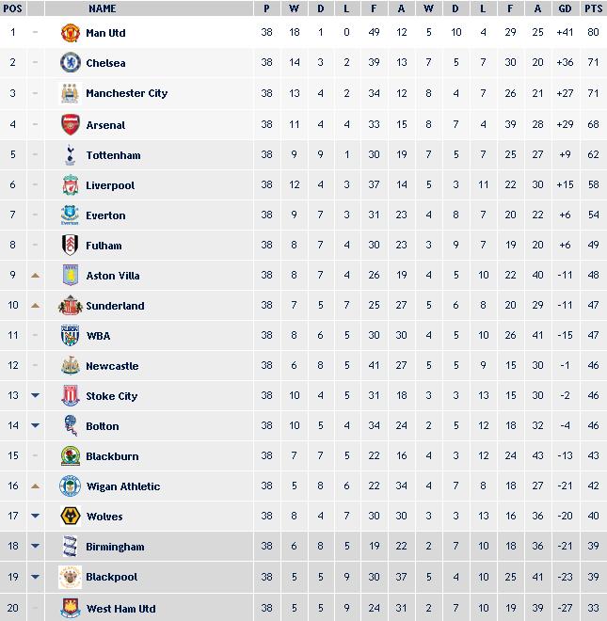Click the Manchester City crest
This screenshot has width=607, height=621.
pyautogui.click(x=71, y=93)
